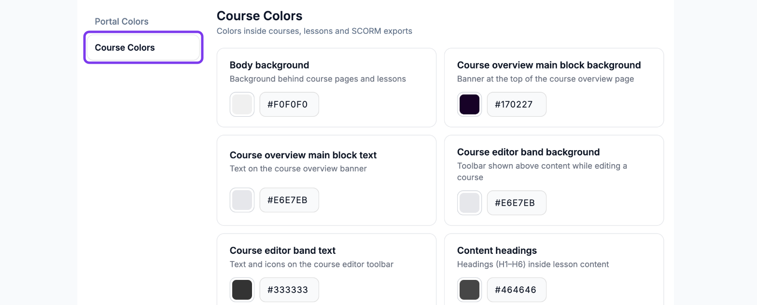Edit the hex field showing #170227
Image resolution: width=757 pixels, height=305 pixels.
pos(517,104)
